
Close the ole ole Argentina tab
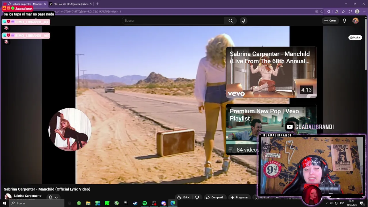pos(91,4)
